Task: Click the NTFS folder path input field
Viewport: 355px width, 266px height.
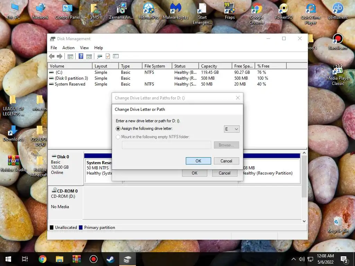Action: coord(166,145)
